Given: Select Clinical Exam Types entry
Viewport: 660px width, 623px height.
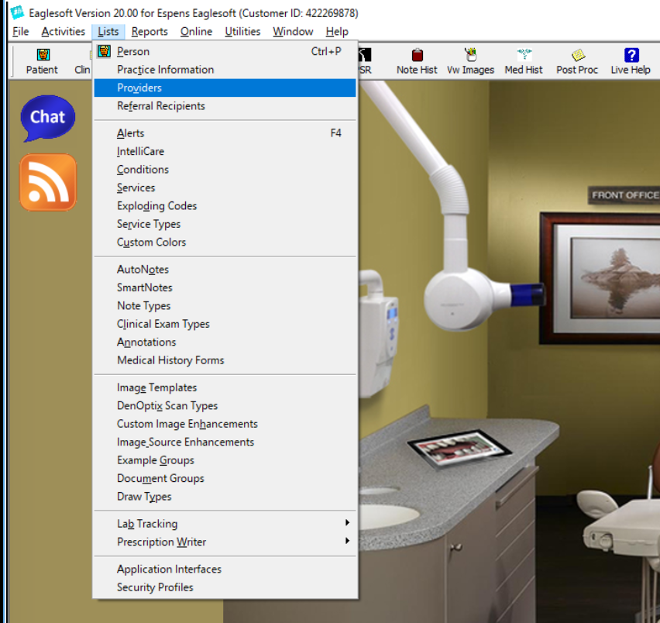Looking at the screenshot, I should point(225,324).
